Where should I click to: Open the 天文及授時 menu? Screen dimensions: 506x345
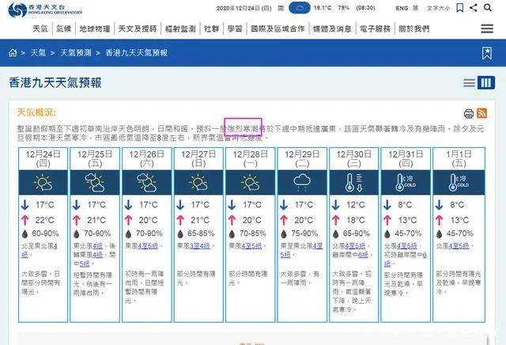(x=138, y=28)
